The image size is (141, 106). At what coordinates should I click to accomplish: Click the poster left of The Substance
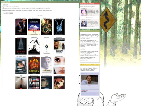pyautogui.click(x=21, y=83)
